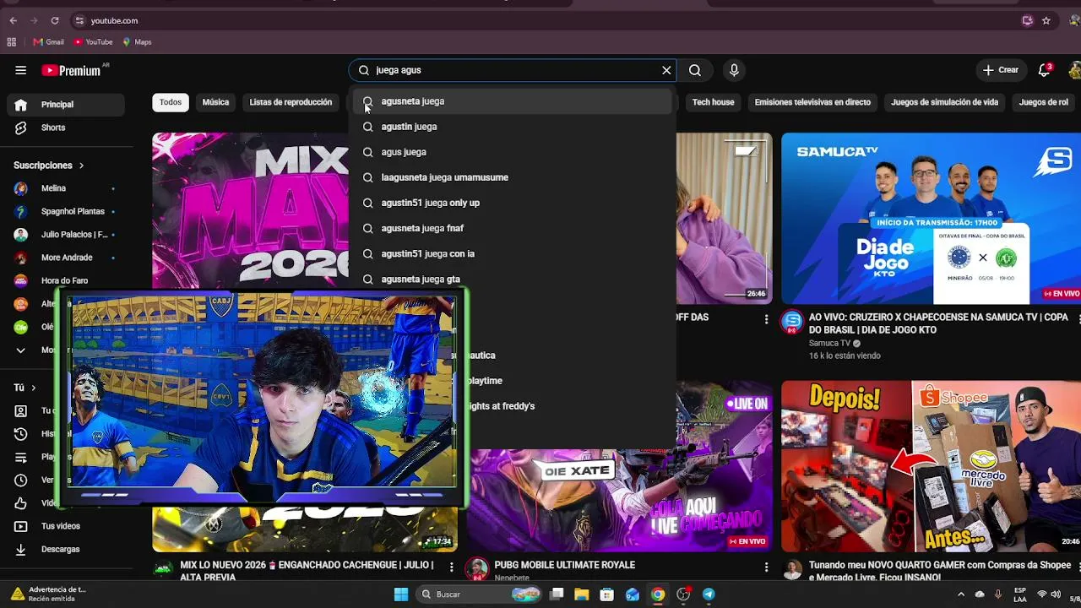Open Google Chrome on the taskbar
This screenshot has width=1081, height=608.
pos(658,594)
